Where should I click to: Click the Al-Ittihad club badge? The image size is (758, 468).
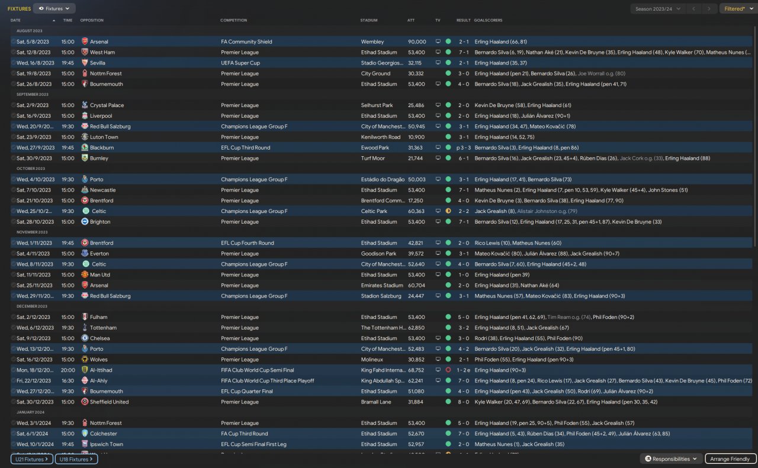coord(85,370)
